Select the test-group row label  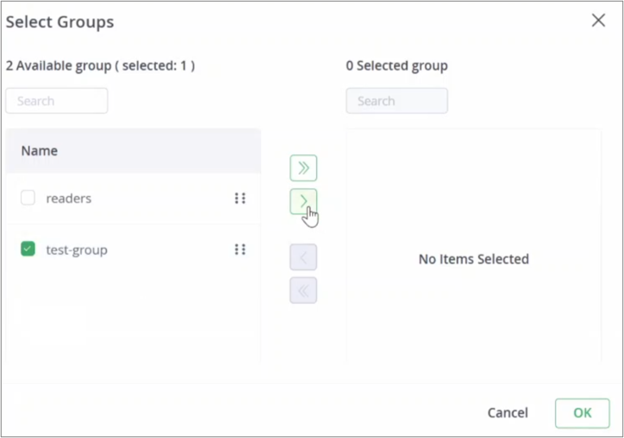pyautogui.click(x=77, y=250)
